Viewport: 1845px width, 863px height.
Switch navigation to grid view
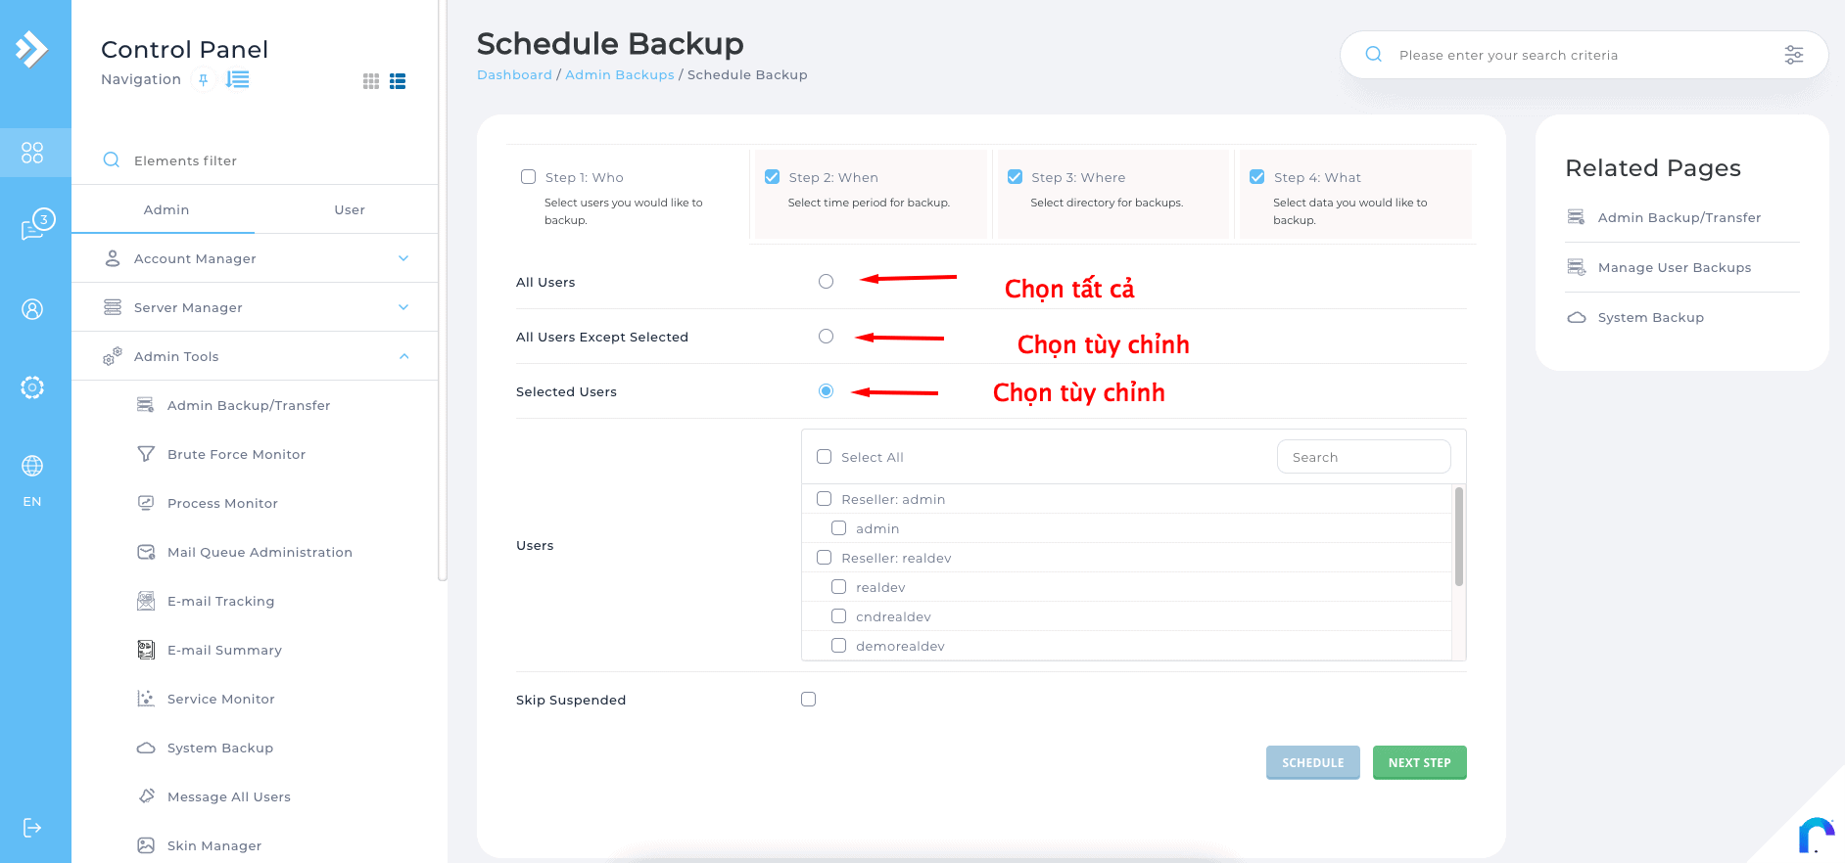[371, 81]
